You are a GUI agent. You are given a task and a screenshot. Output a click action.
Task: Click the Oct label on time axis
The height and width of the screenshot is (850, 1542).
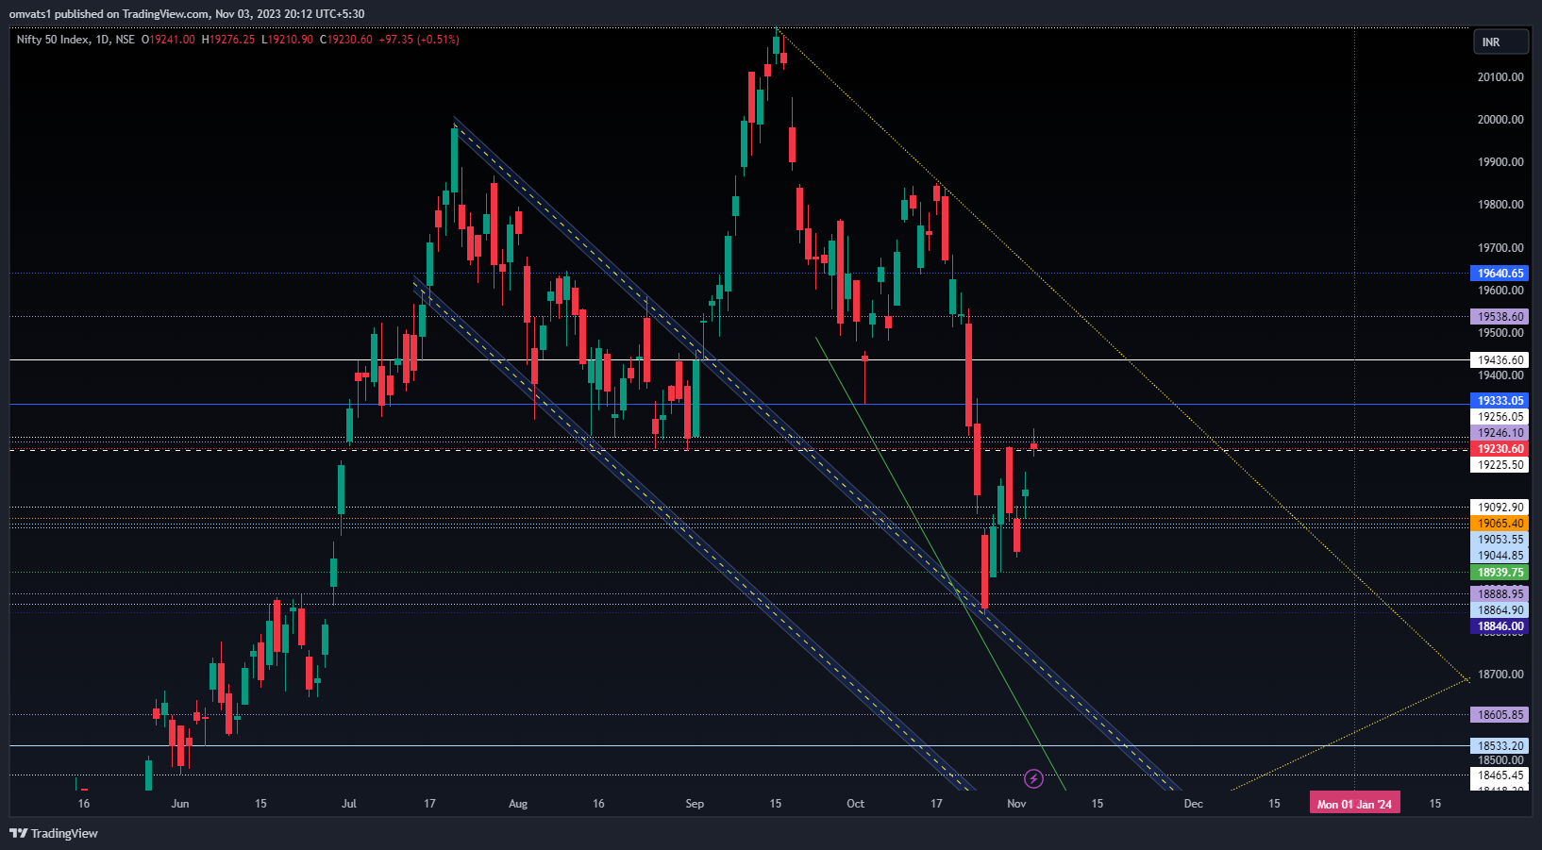(855, 804)
